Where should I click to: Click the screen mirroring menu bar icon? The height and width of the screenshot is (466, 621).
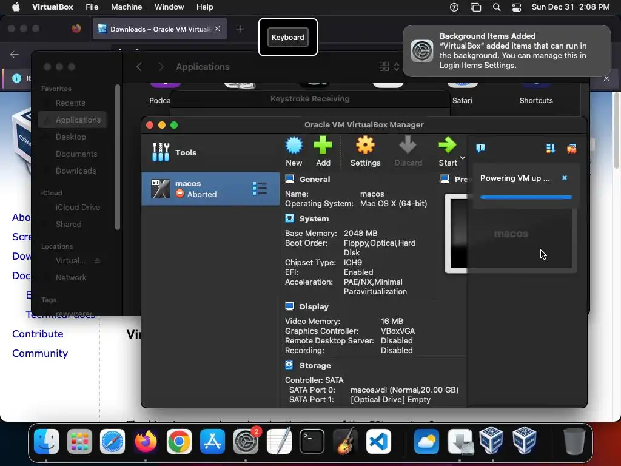pos(475,7)
